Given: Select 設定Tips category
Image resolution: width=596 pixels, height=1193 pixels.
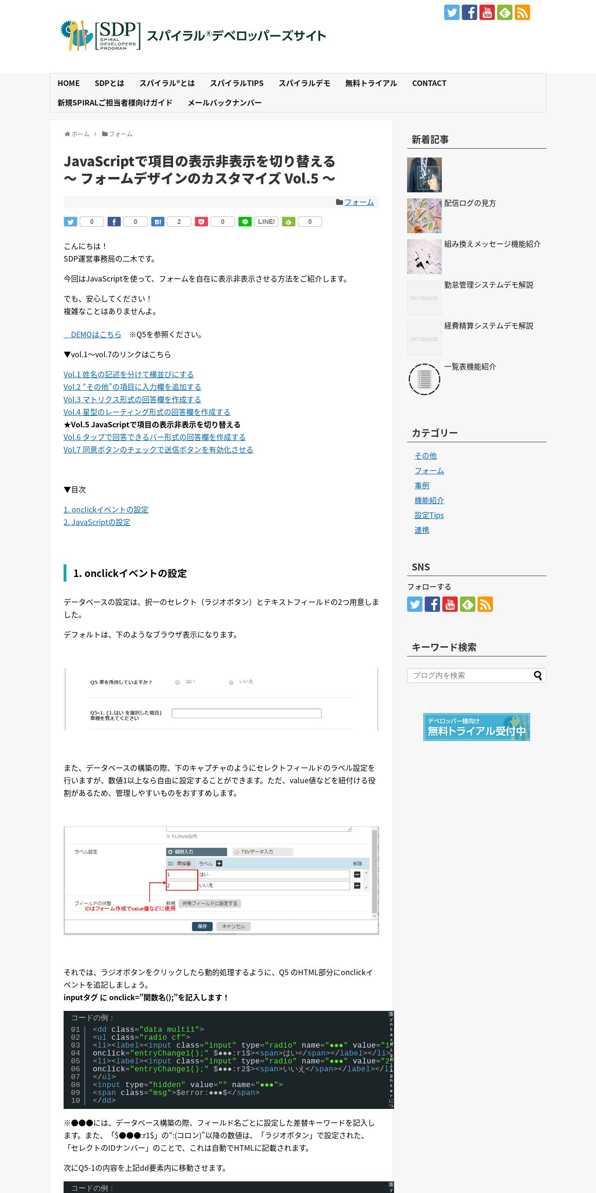Looking at the screenshot, I should (x=429, y=515).
